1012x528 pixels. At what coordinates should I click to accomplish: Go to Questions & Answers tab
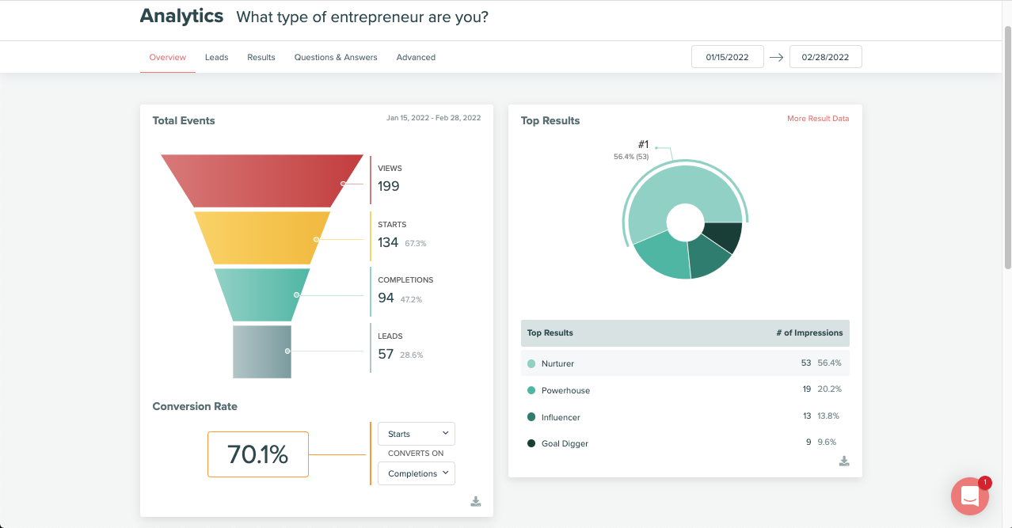[336, 57]
